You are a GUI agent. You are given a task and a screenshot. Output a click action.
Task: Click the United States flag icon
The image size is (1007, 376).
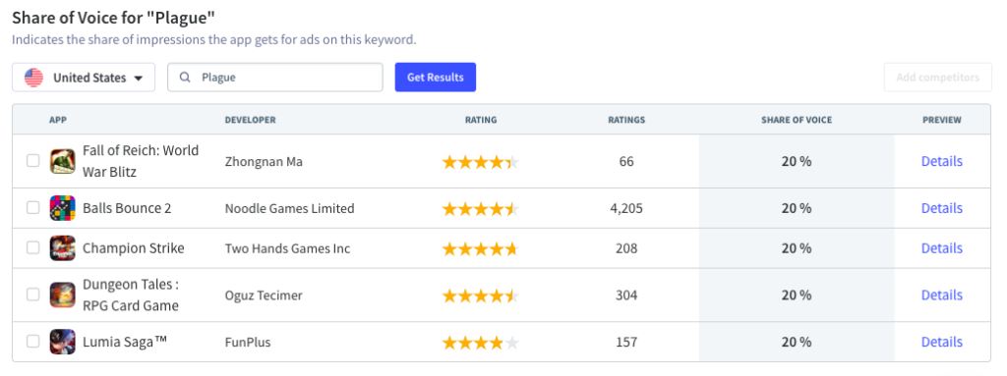pyautogui.click(x=33, y=78)
